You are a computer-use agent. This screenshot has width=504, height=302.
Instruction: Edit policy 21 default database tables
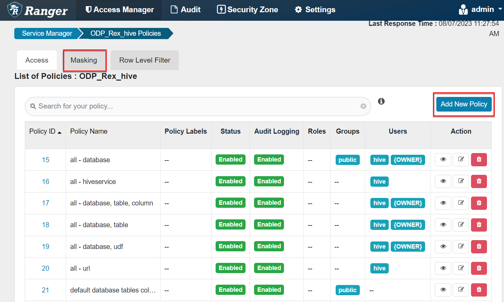[461, 290]
